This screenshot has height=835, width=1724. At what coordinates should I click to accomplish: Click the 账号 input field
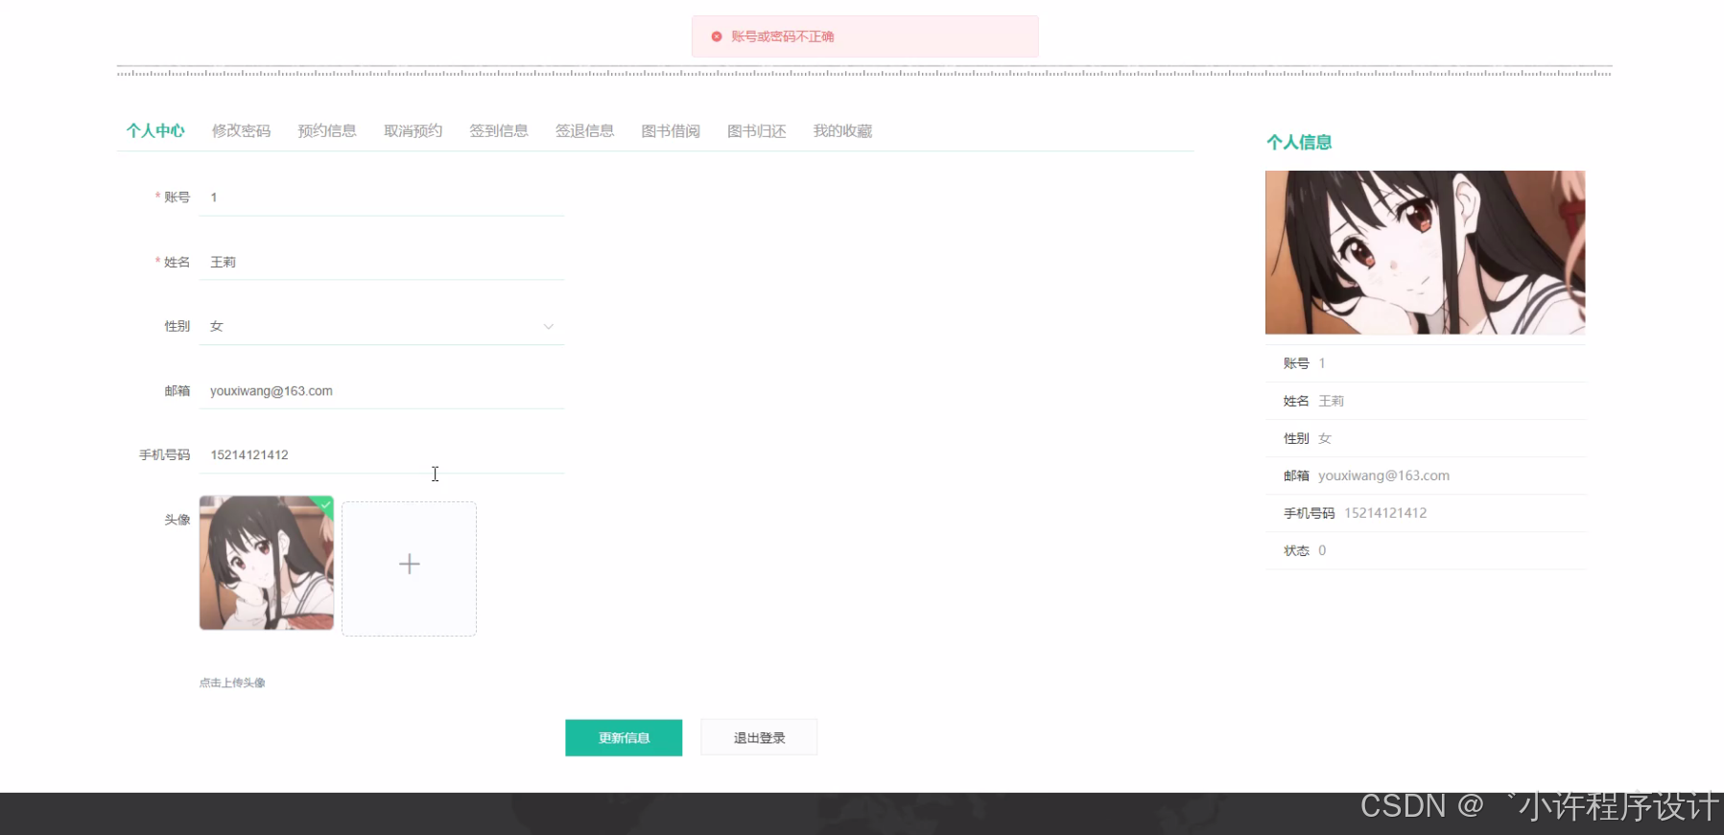click(x=382, y=197)
